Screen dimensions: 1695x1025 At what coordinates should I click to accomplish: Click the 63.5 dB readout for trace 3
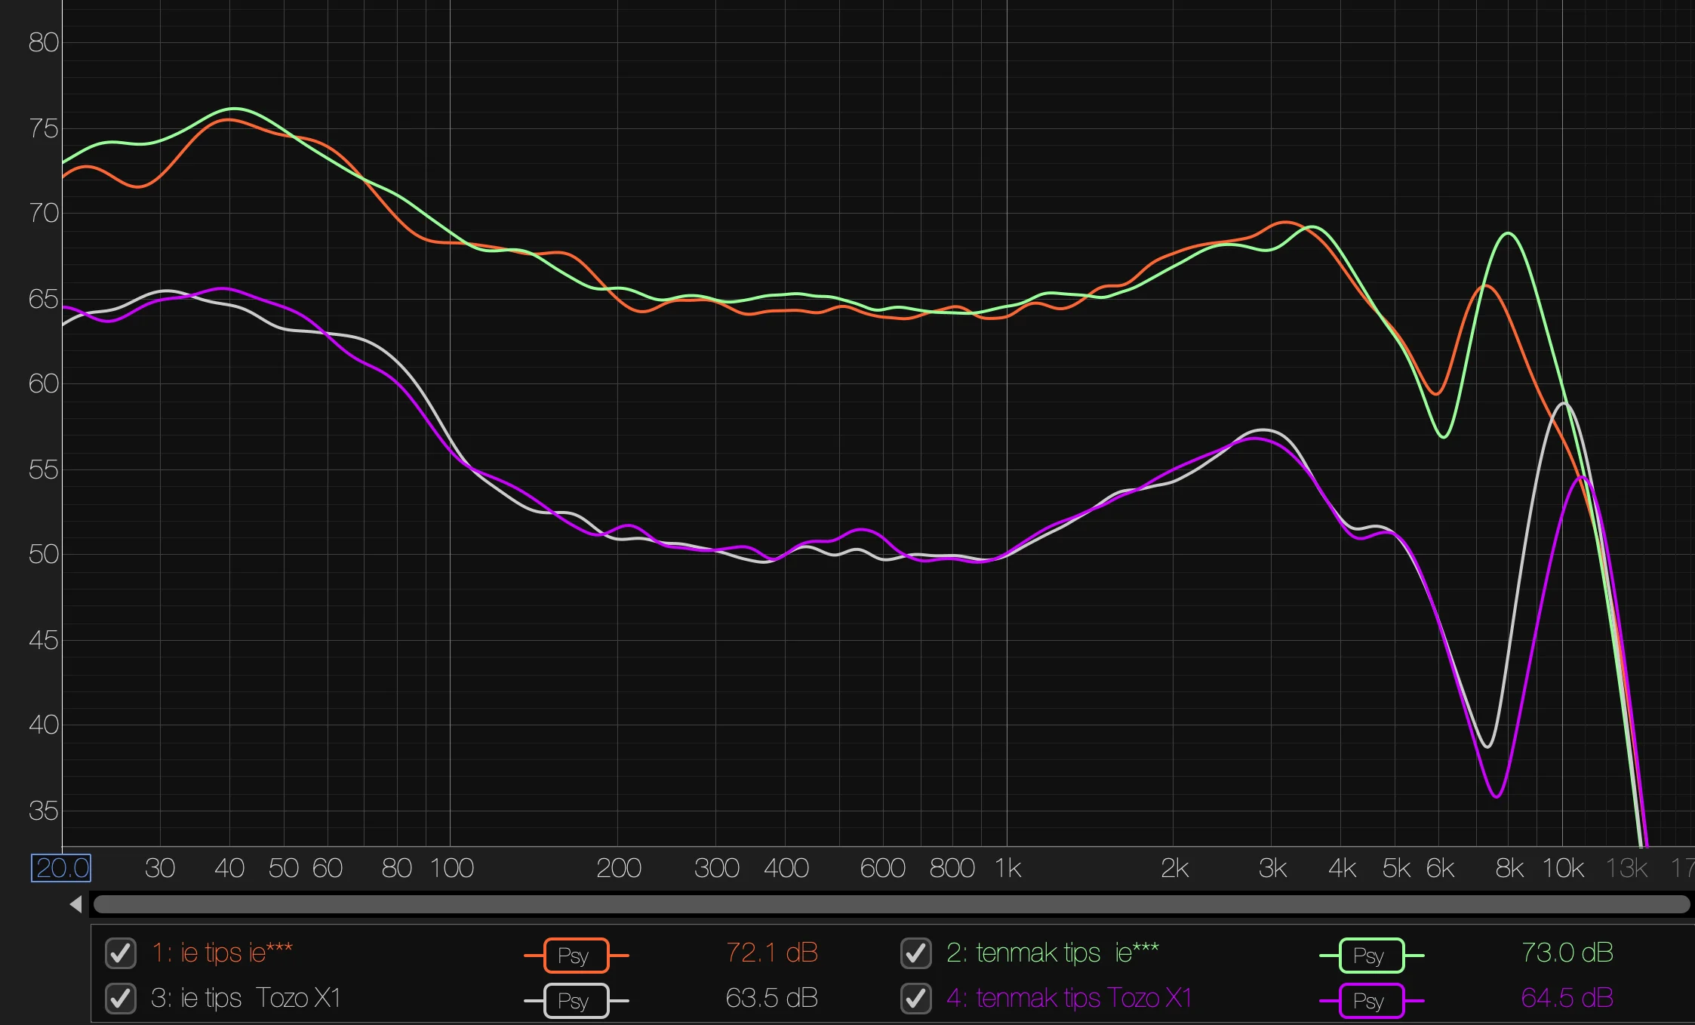771,998
